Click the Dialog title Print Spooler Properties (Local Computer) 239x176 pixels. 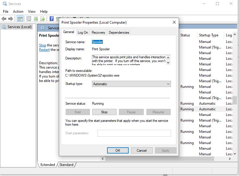[x=94, y=22]
